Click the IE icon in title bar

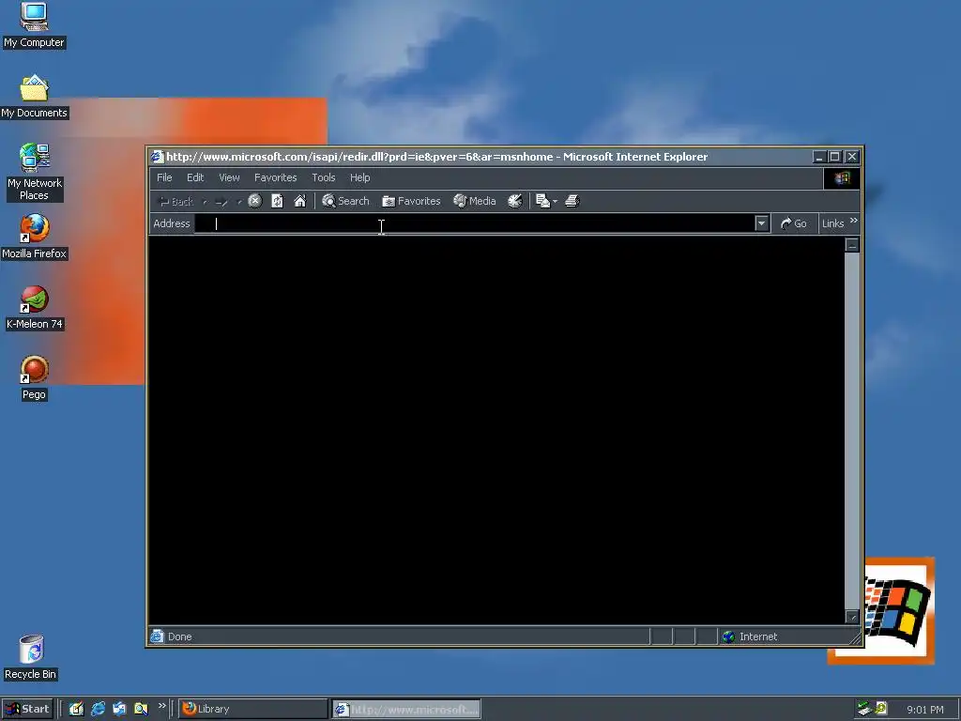(x=158, y=157)
